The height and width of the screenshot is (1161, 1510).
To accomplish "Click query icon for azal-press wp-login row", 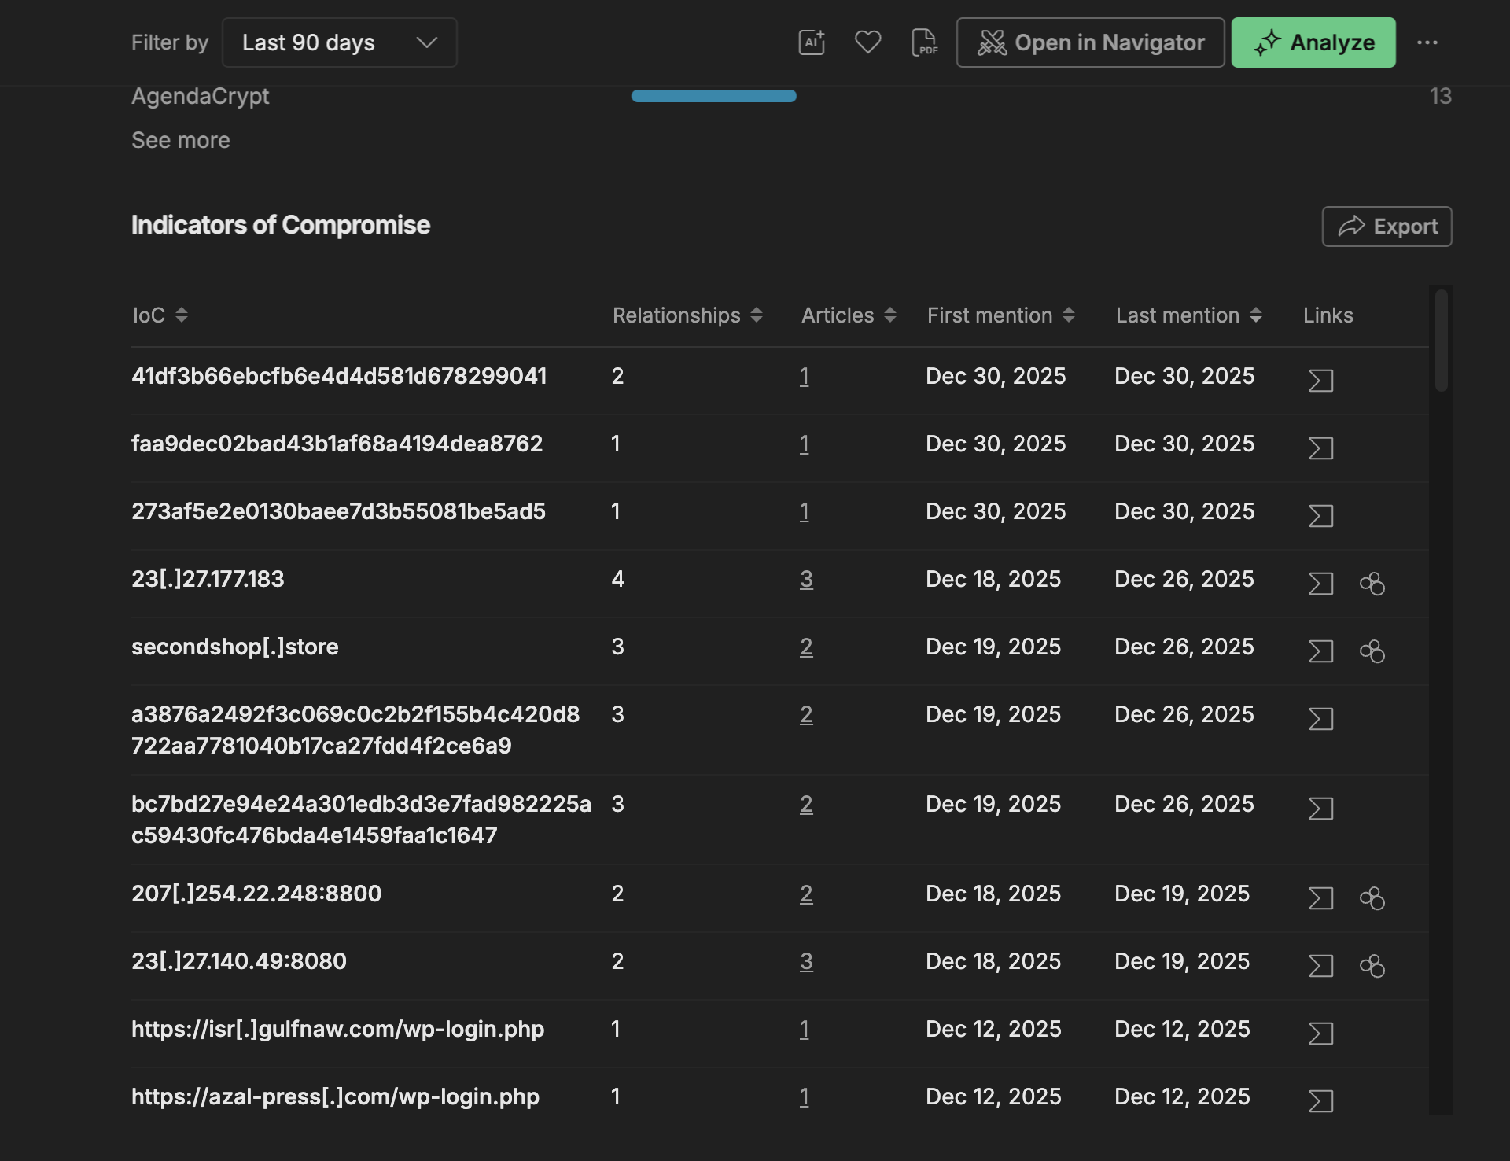I will point(1320,1101).
